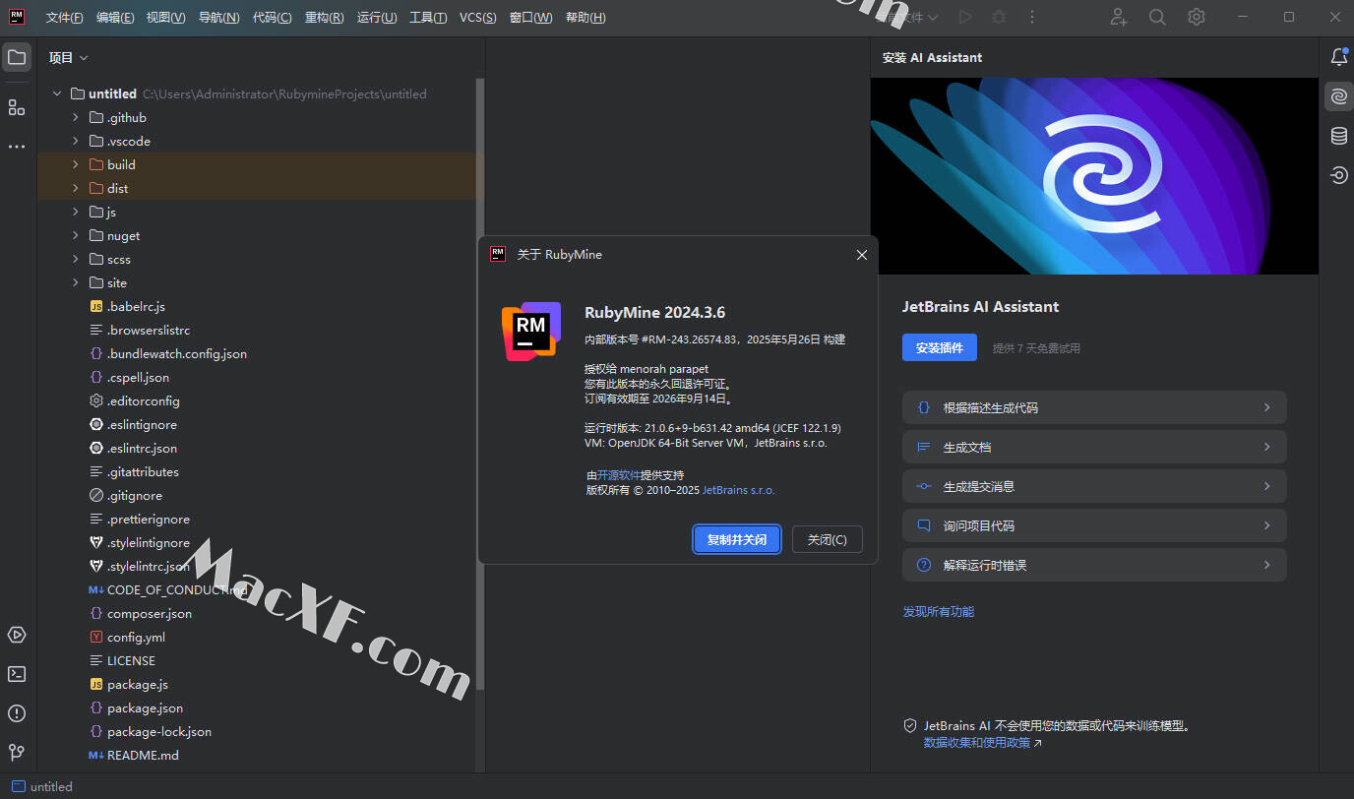Select the .eslintrc.json file
1354x799 pixels.
click(142, 448)
